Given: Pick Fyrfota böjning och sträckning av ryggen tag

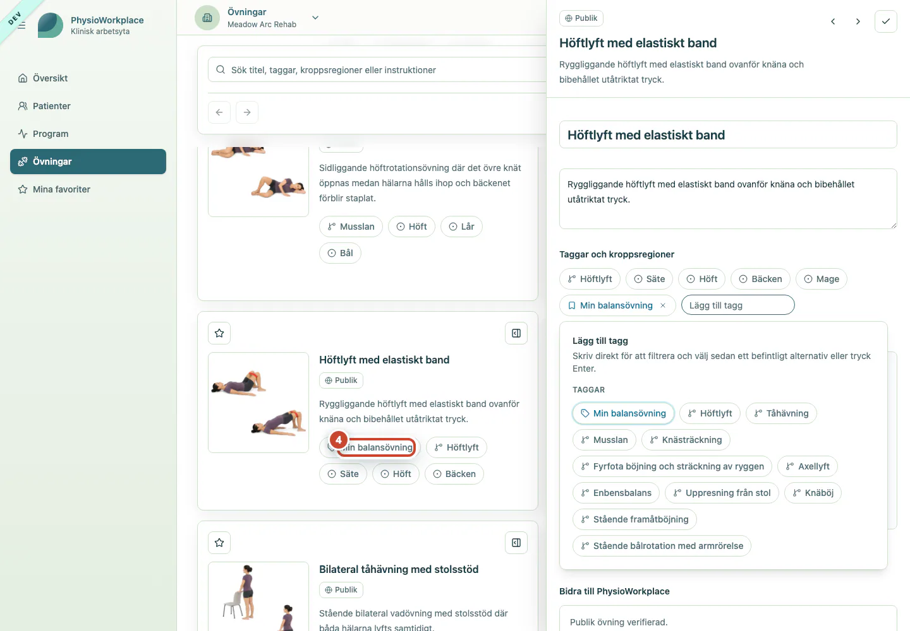Looking at the screenshot, I should (672, 466).
